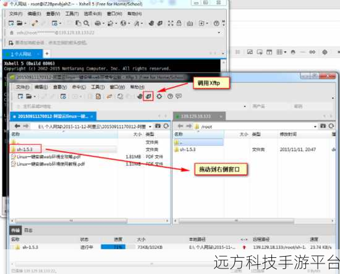Open 窗口(W) menu in Xshell window
340x274 pixels.
click(x=114, y=14)
